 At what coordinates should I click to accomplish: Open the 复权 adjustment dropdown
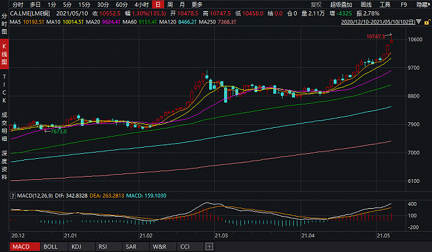pyautogui.click(x=316, y=4)
